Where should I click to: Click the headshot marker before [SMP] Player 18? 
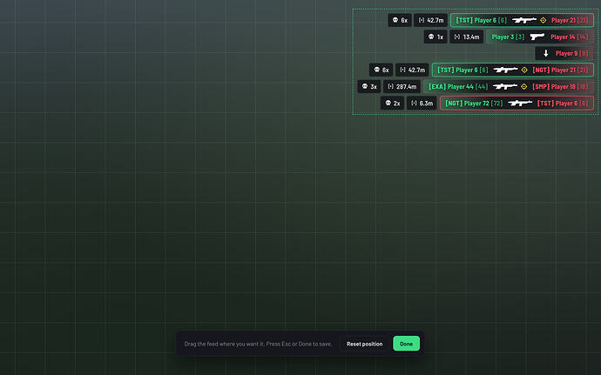tap(524, 86)
